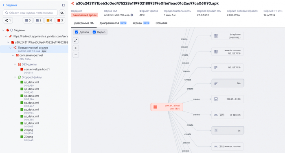
Task: Click the PID: 5304 text in tree
Action: pos(25,59)
